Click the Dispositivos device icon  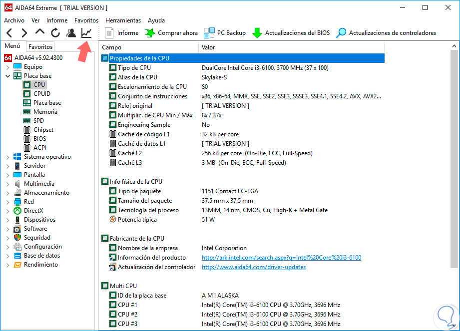(x=17, y=220)
